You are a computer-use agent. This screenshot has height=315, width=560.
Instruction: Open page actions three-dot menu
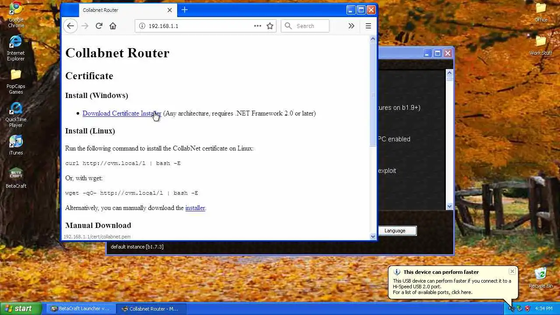click(x=258, y=26)
